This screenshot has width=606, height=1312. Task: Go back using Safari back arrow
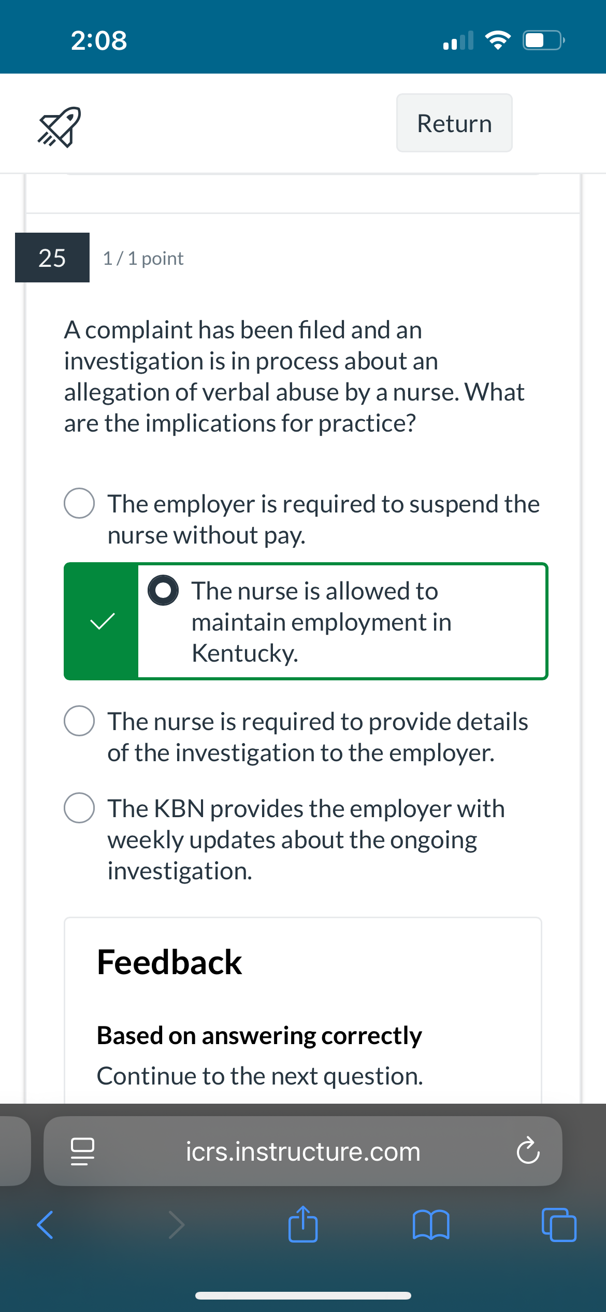tap(45, 1225)
